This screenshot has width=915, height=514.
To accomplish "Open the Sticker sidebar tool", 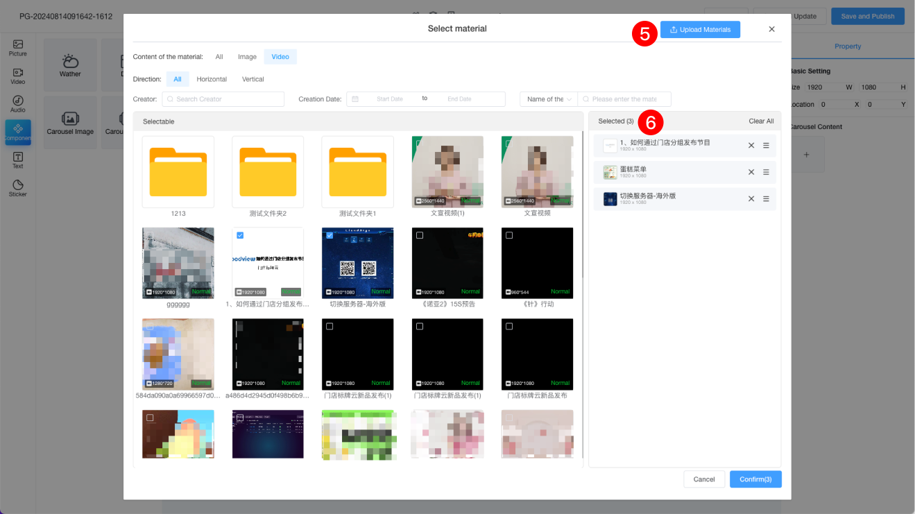I will [x=17, y=189].
